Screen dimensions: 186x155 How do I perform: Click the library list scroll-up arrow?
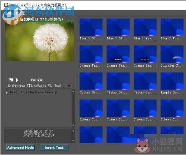73,92
